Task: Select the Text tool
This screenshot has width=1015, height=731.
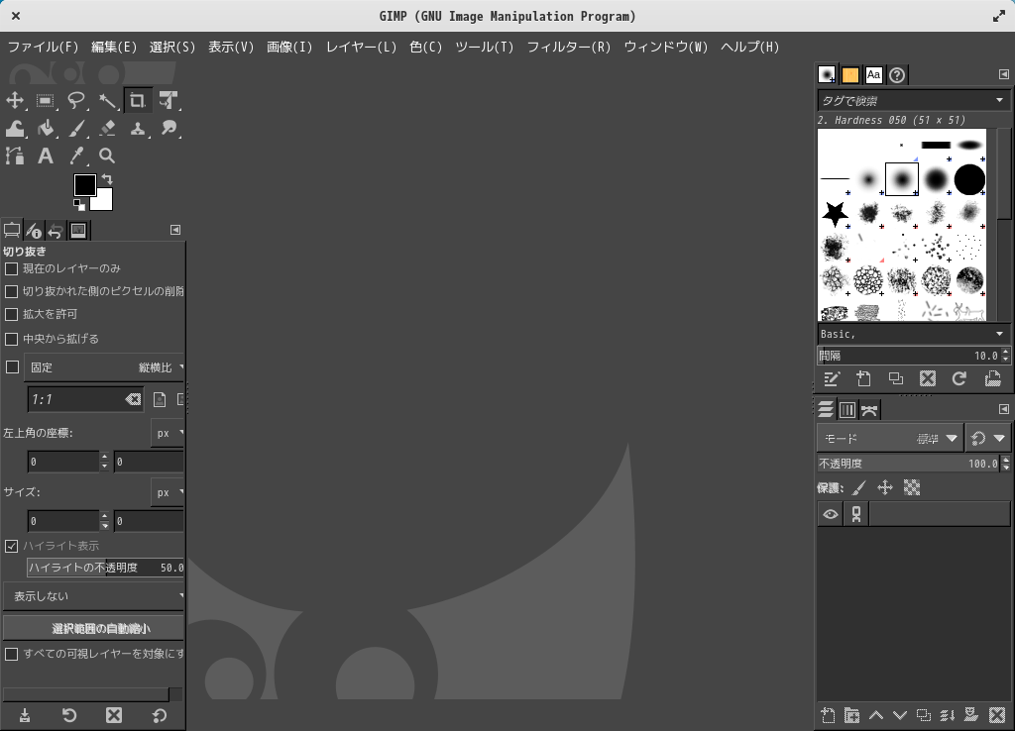Action: point(46,156)
